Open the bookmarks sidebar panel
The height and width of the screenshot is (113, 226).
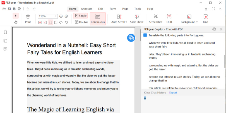[x=5, y=32]
